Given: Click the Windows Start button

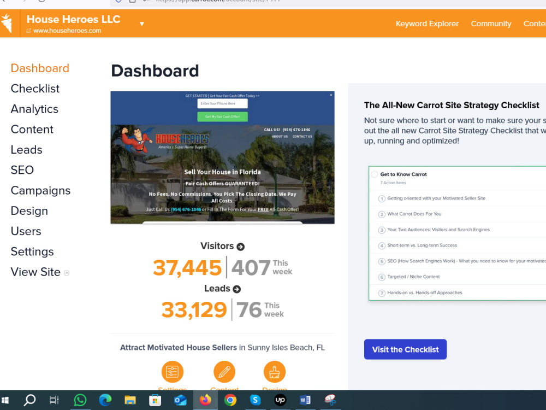Looking at the screenshot, I should [5, 400].
